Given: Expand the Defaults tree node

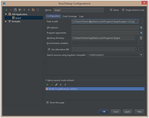Looking at the screenshot, I should coord(6,21).
